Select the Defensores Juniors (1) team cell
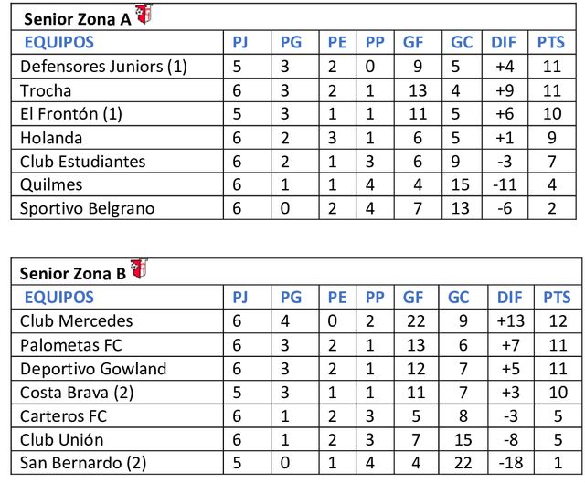Screen dimensions: 585x483 pyautogui.click(x=103, y=67)
